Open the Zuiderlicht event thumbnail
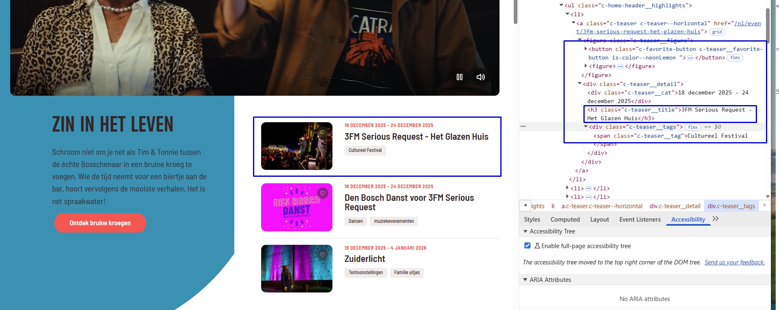 tap(297, 268)
